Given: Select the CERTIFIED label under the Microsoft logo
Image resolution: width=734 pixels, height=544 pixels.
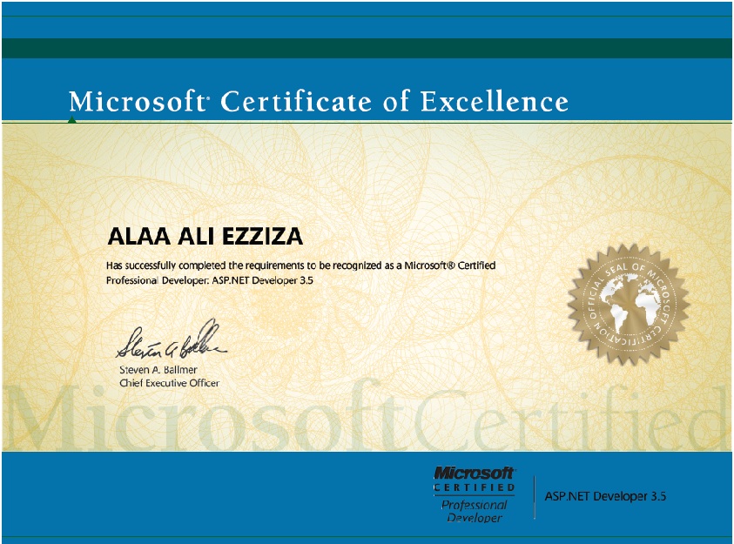Looking at the screenshot, I should point(473,484).
